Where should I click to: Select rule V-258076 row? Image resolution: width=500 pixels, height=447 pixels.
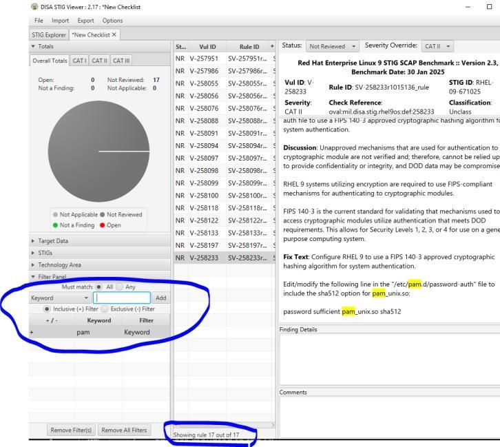[225, 108]
